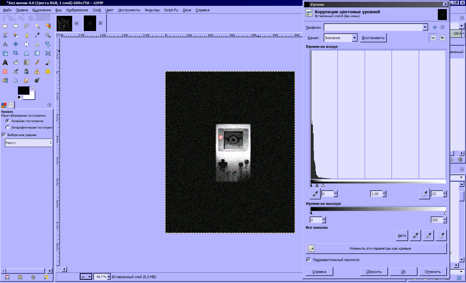Image resolution: width=466 pixels, height=283 pixels.
Task: Activate the Zoom magnifier tool
Action: pyautogui.click(x=48, y=35)
